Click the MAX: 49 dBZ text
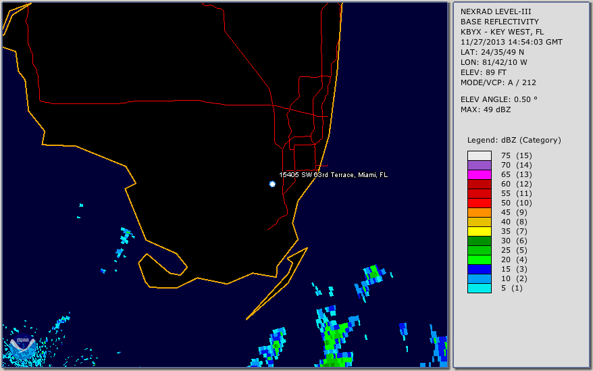Viewport: 593px width, 371px height. click(486, 109)
